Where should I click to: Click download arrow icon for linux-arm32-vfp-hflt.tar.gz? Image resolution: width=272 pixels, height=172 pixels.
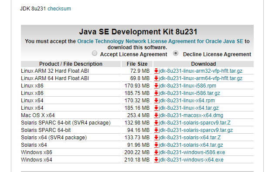click(156, 71)
